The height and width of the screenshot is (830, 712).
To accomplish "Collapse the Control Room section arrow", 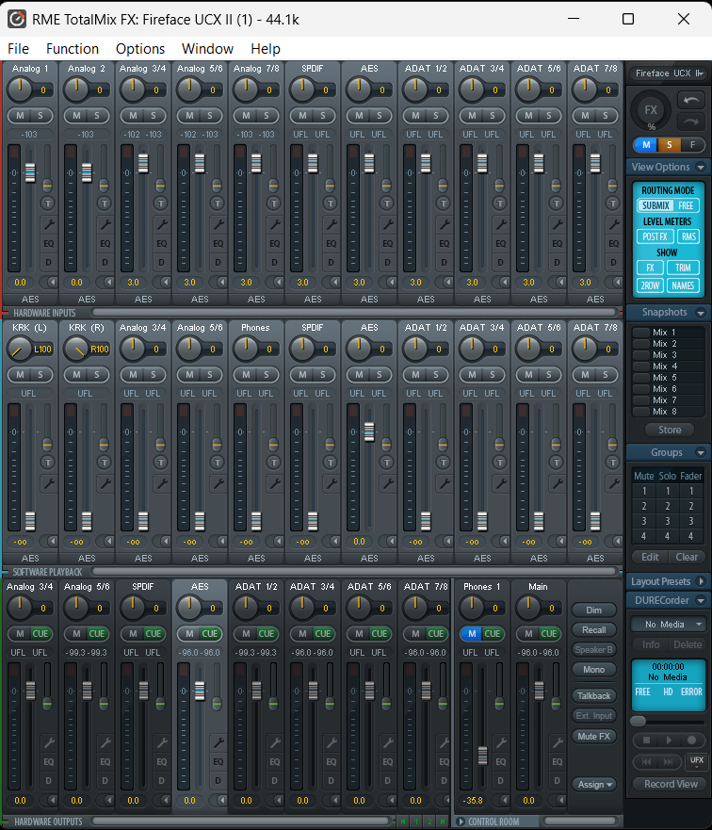I will [x=461, y=822].
